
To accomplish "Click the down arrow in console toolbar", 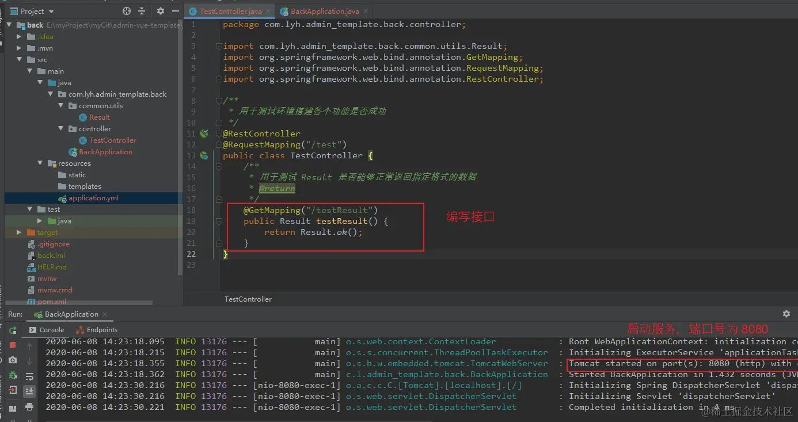I will (x=29, y=362).
